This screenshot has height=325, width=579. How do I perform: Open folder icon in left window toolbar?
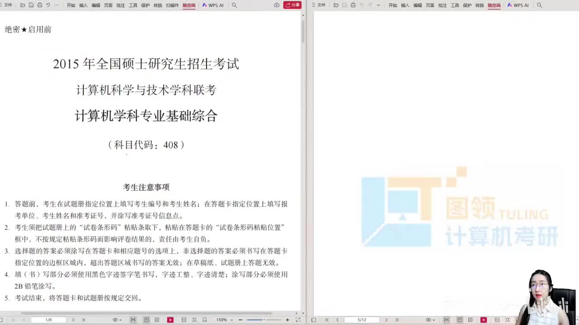tap(23, 5)
